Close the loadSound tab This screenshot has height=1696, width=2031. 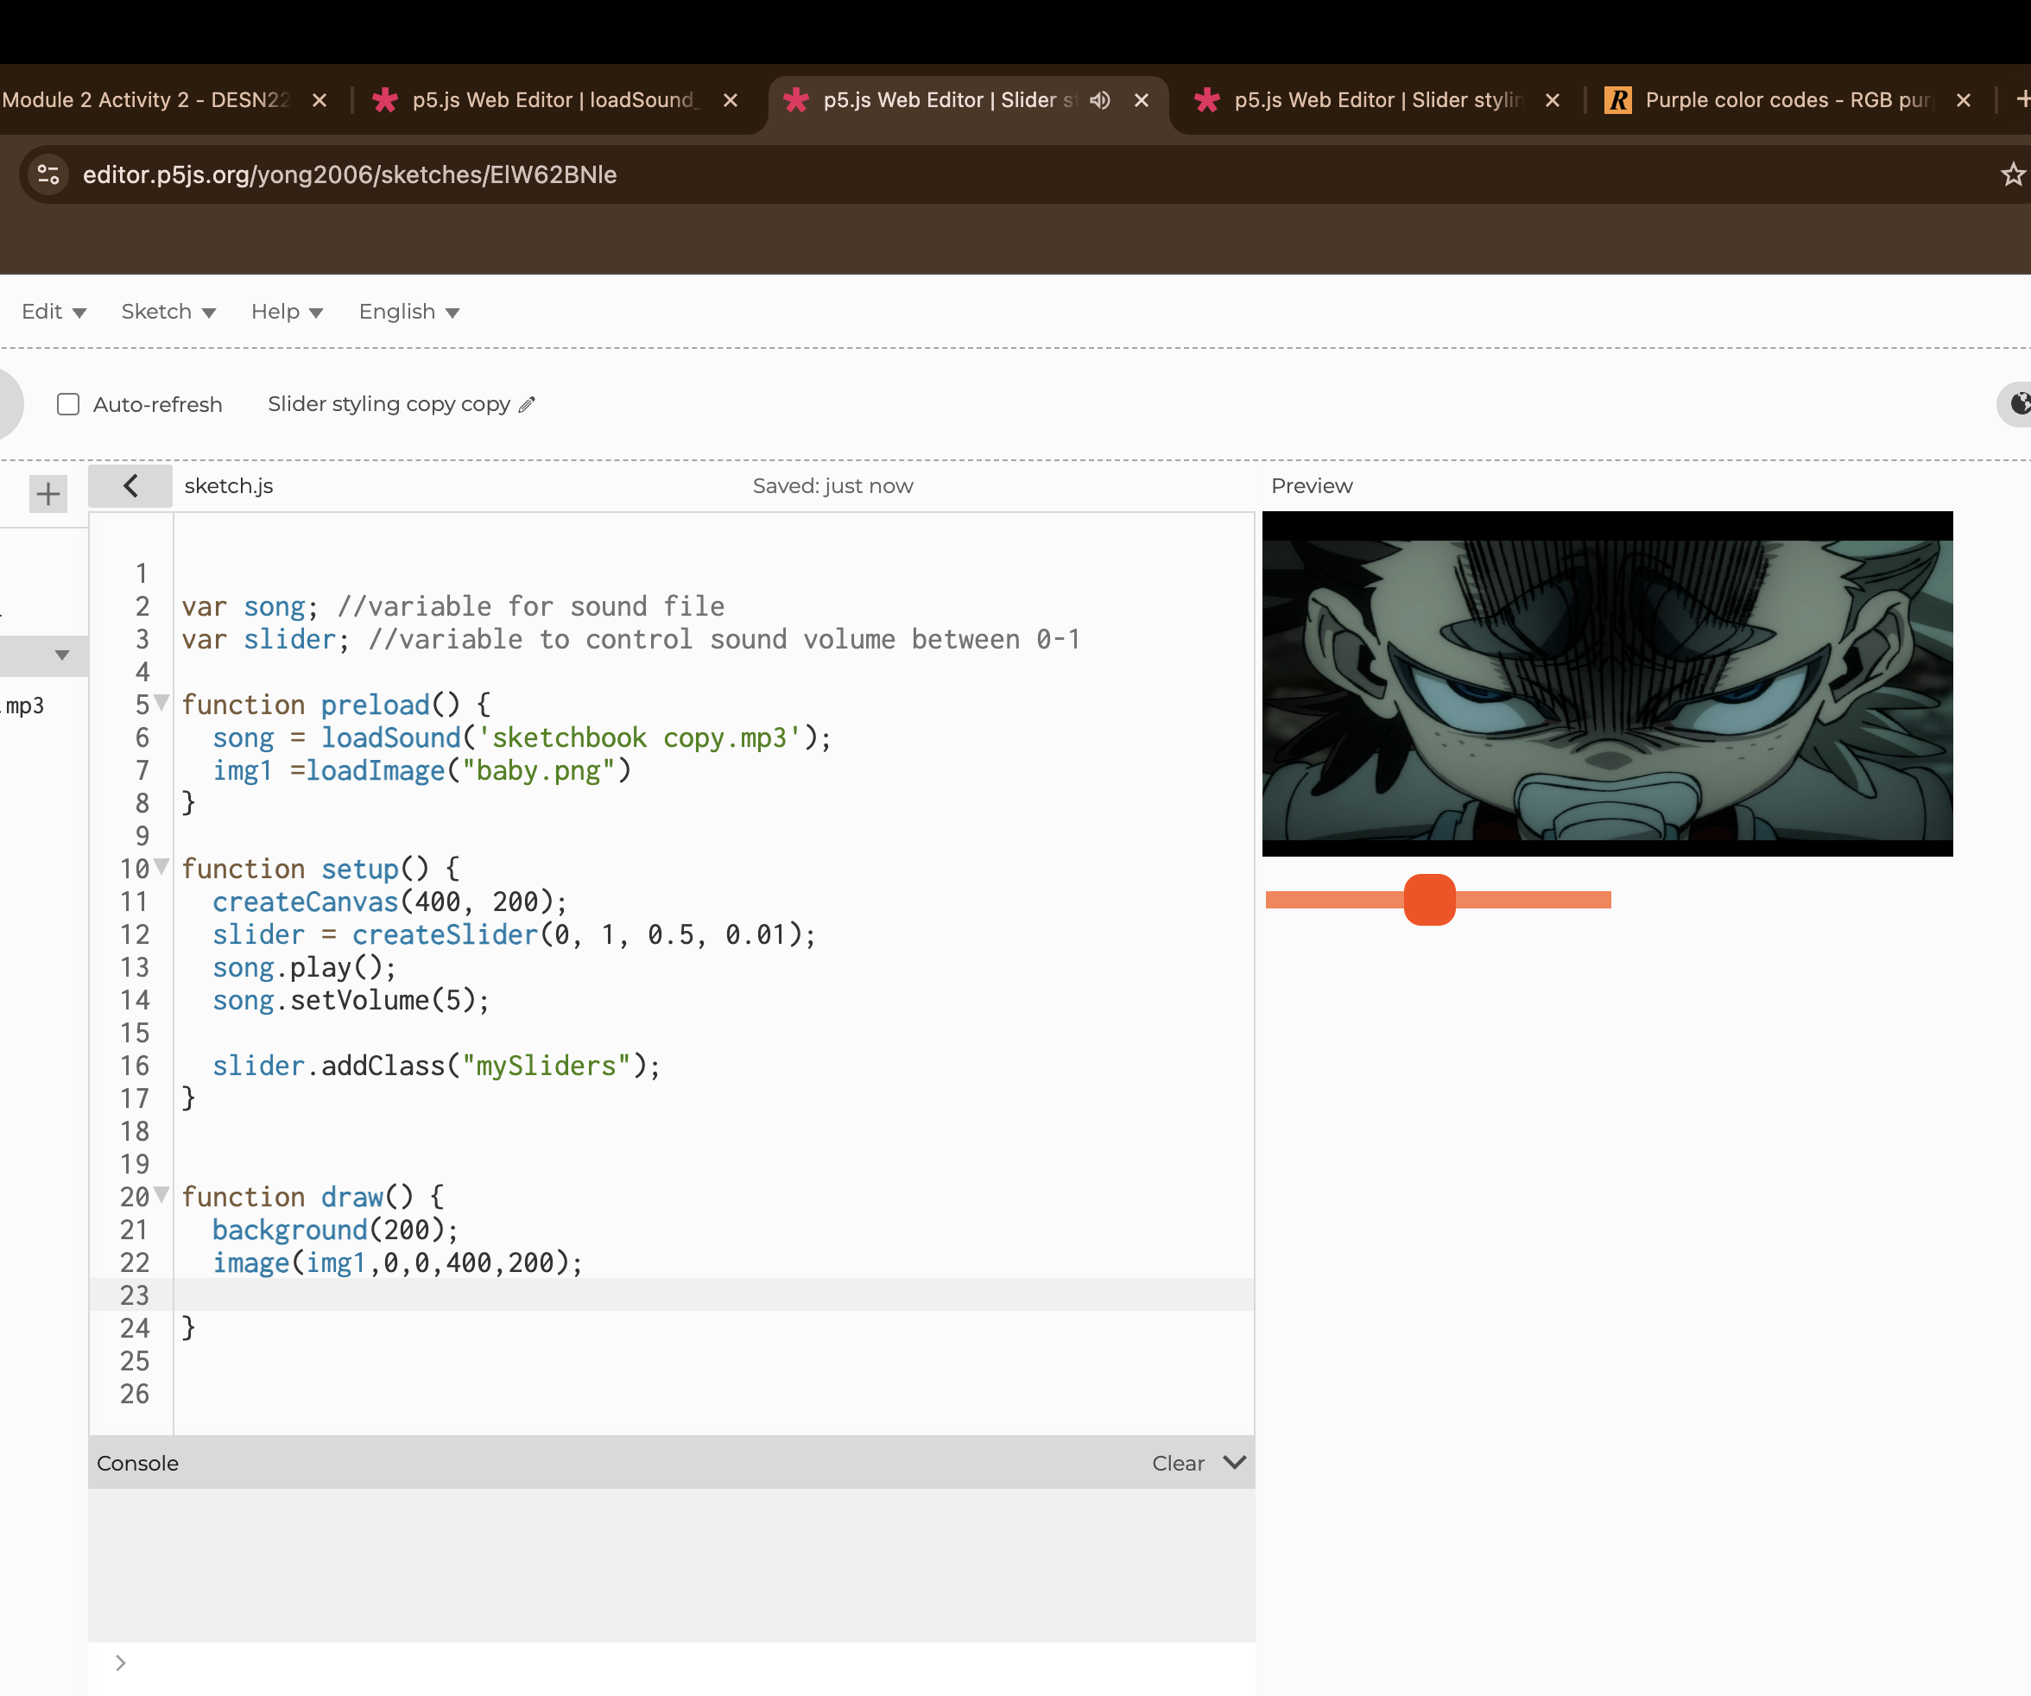coord(731,99)
